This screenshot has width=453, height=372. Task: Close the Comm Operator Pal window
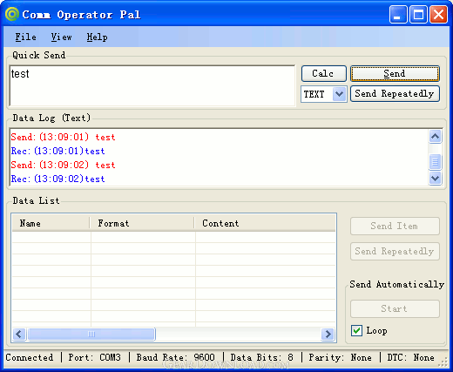pos(438,14)
